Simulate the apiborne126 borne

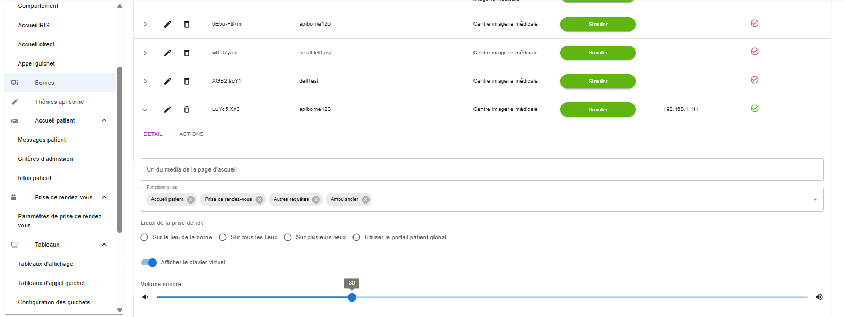point(598,25)
